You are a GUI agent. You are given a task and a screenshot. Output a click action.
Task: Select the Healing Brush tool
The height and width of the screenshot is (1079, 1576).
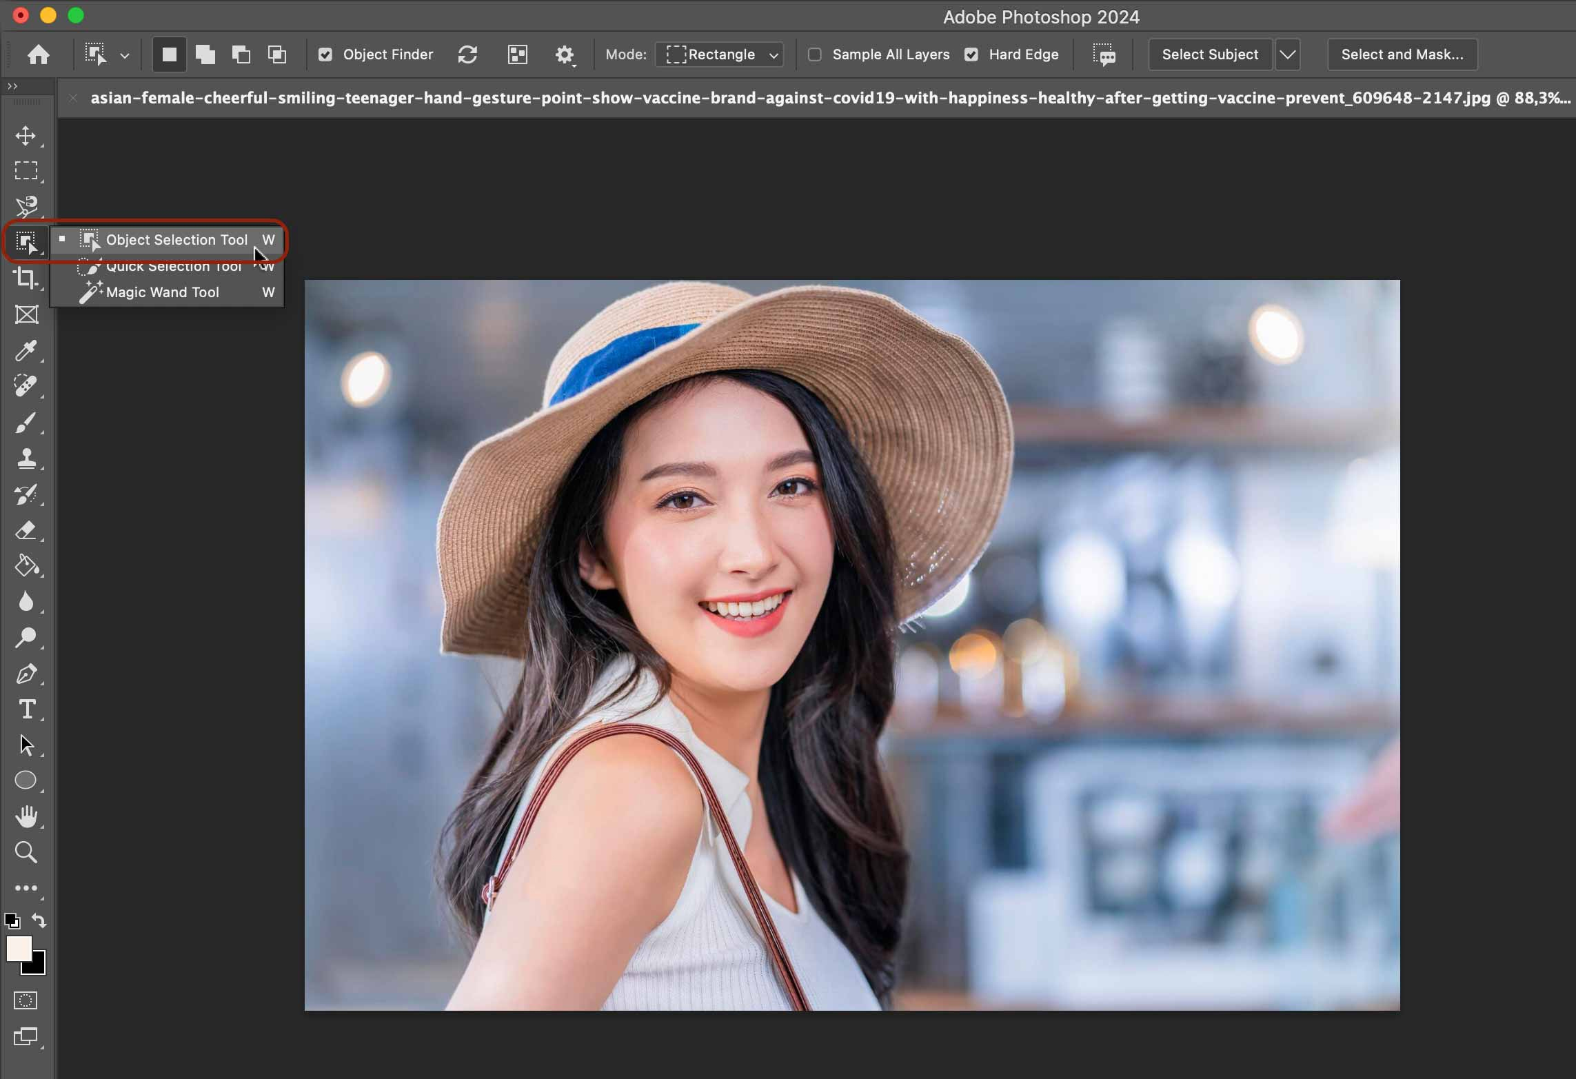(26, 385)
